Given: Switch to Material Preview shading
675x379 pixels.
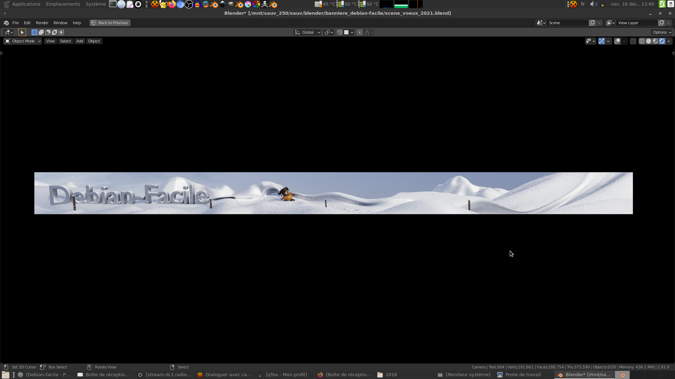Looking at the screenshot, I should [x=655, y=41].
